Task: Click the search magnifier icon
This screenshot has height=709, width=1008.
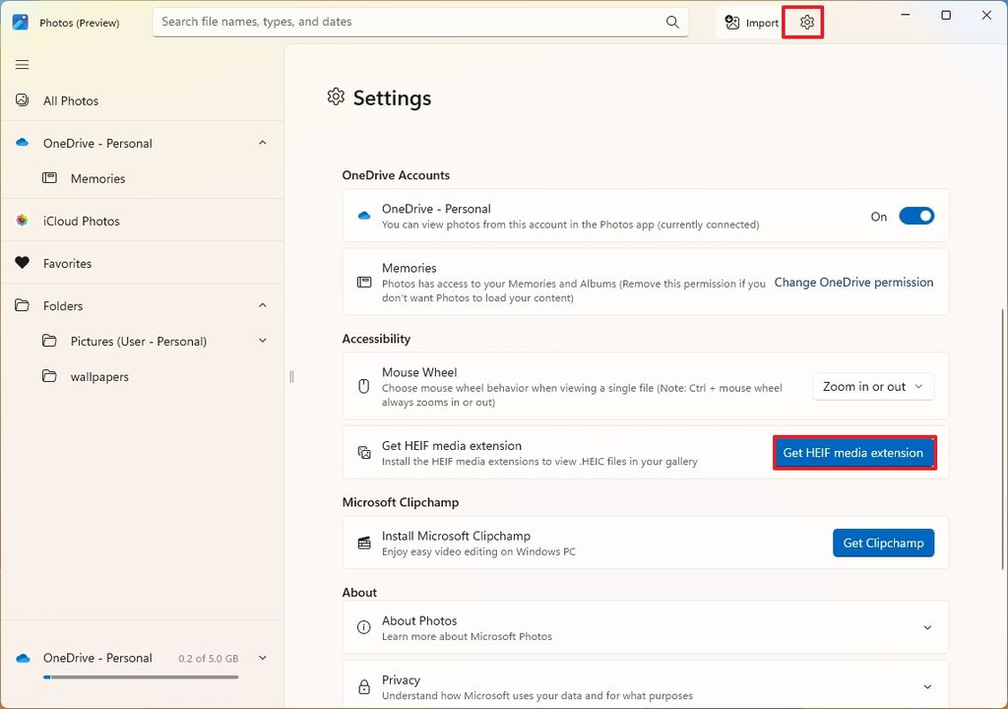Action: 672,22
